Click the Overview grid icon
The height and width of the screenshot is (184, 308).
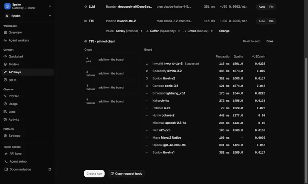tap(5, 33)
